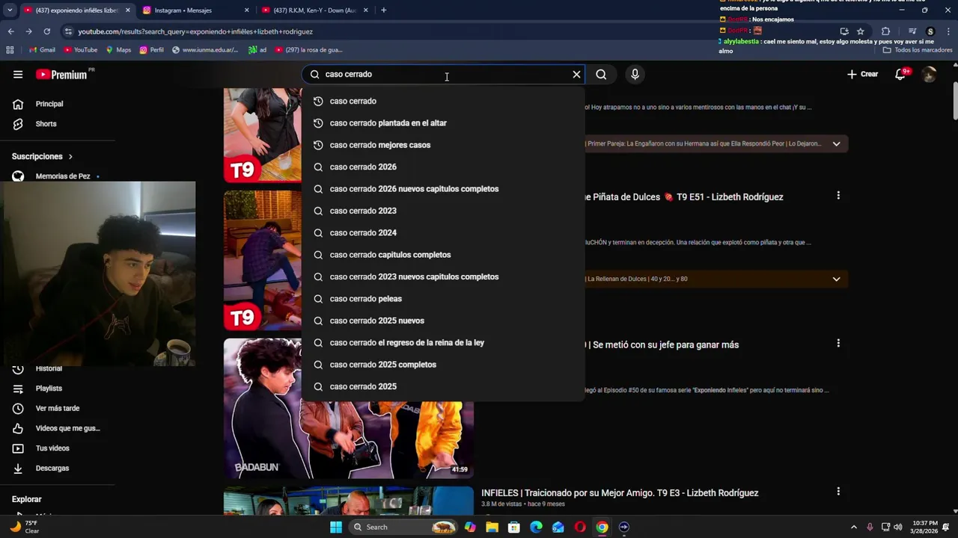
Task: Pick suggestion 'caso cerrado 2025 completos'
Action: pos(443,365)
